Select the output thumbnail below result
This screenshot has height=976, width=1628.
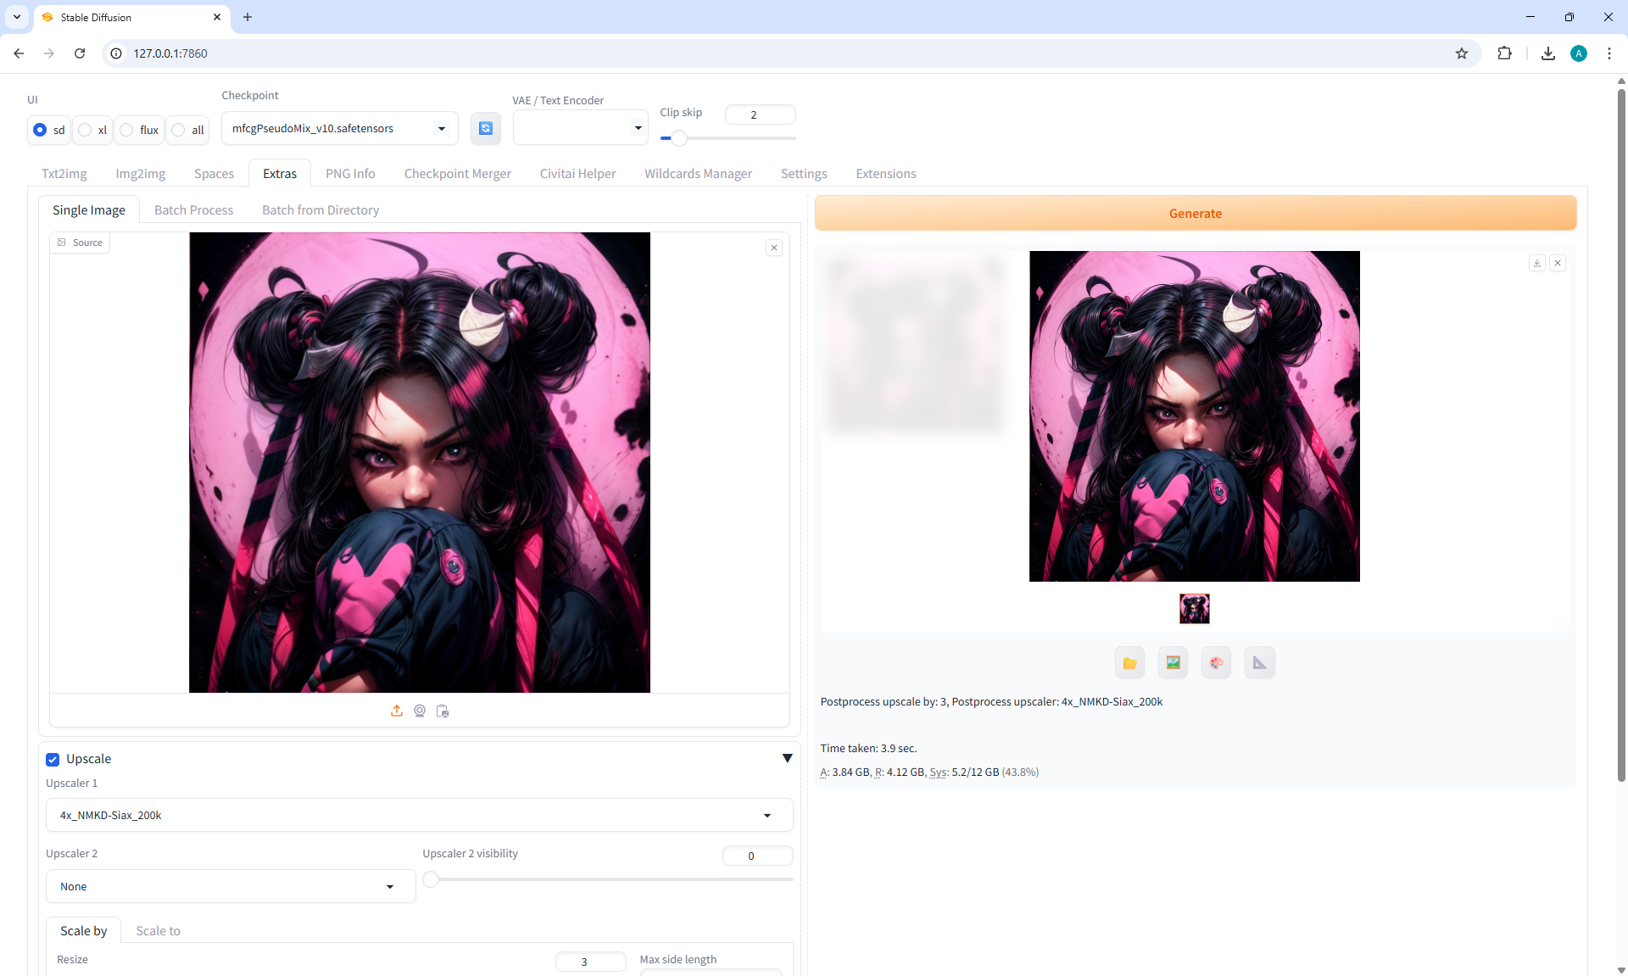(1194, 608)
